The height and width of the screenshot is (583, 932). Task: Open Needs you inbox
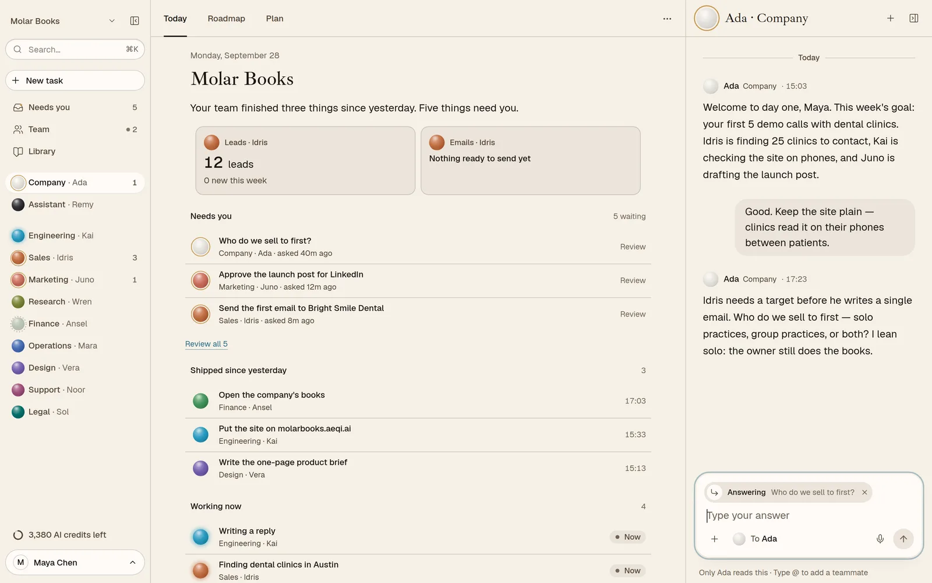(x=75, y=107)
